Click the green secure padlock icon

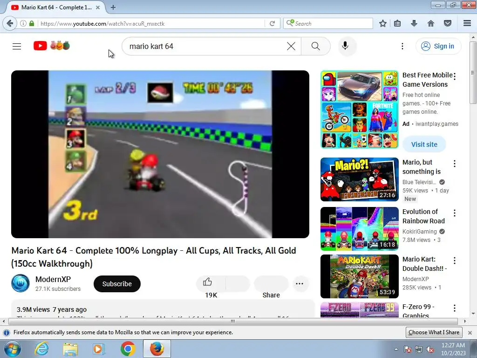(x=32, y=23)
